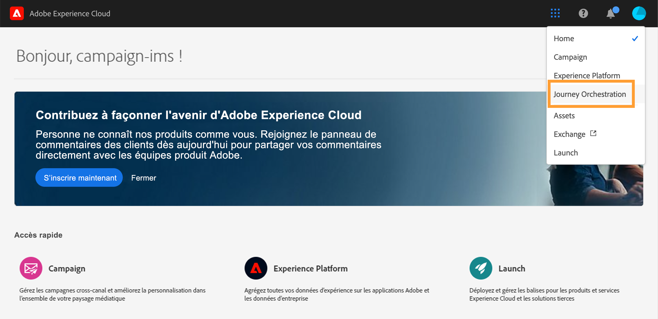Choose Launch in the switcher menu
658x319 pixels.
point(565,153)
